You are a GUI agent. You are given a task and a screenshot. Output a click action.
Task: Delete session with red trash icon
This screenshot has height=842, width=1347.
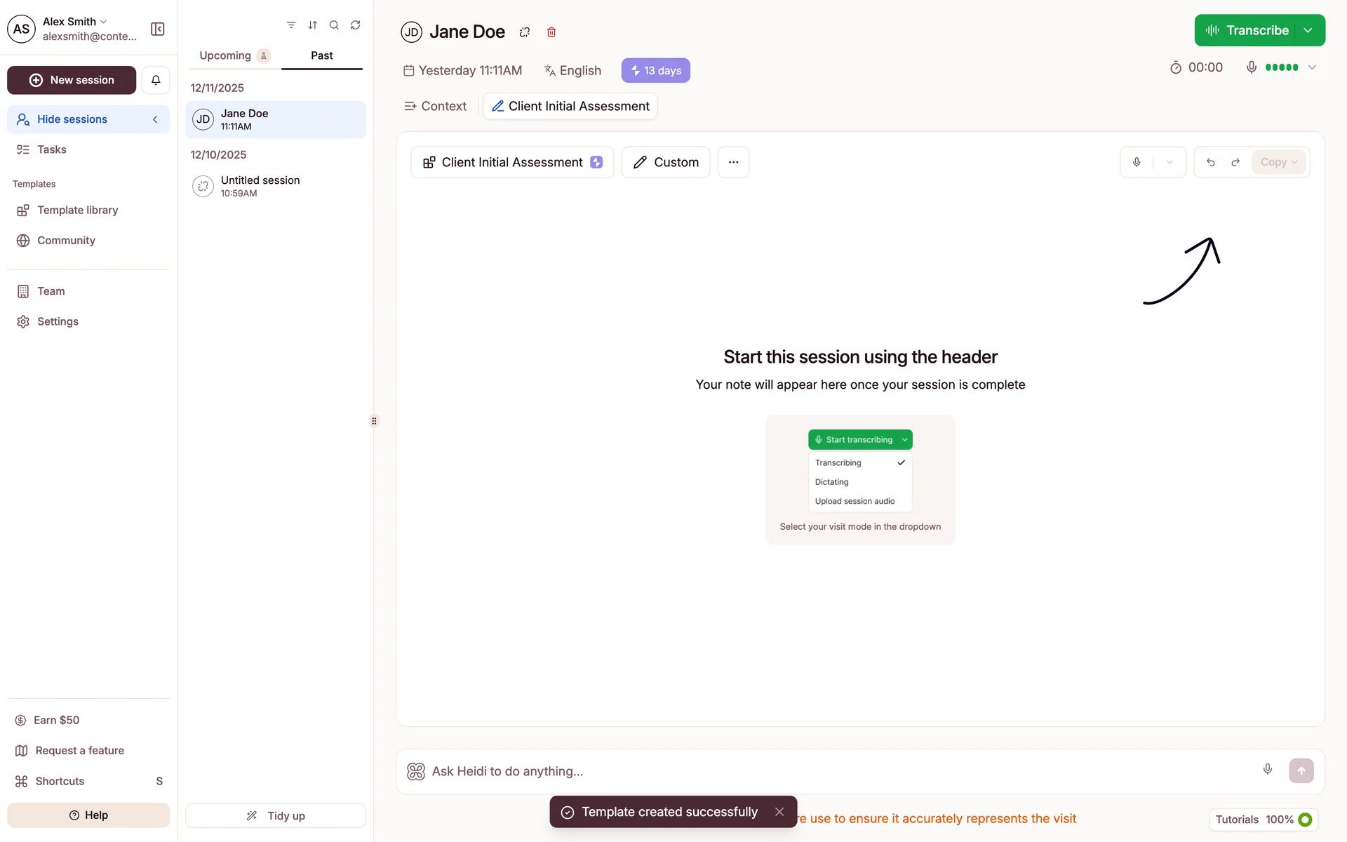point(551,32)
